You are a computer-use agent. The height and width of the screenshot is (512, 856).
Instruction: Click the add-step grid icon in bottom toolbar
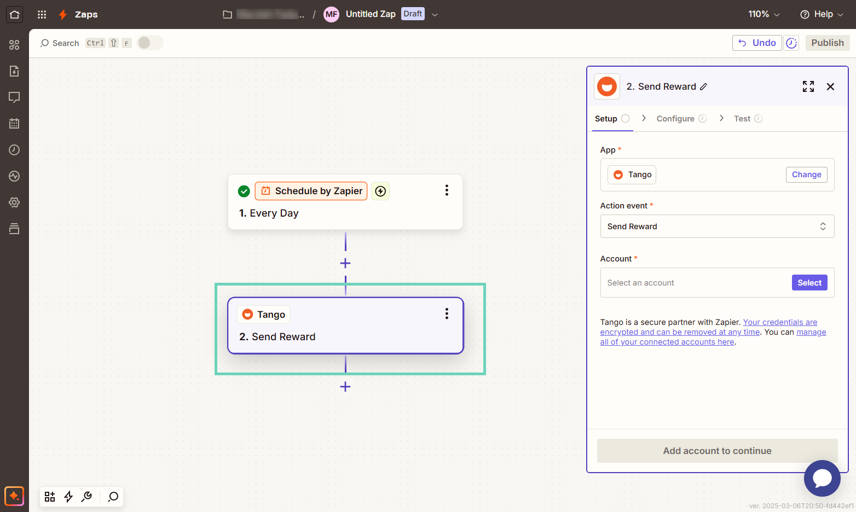(x=50, y=497)
